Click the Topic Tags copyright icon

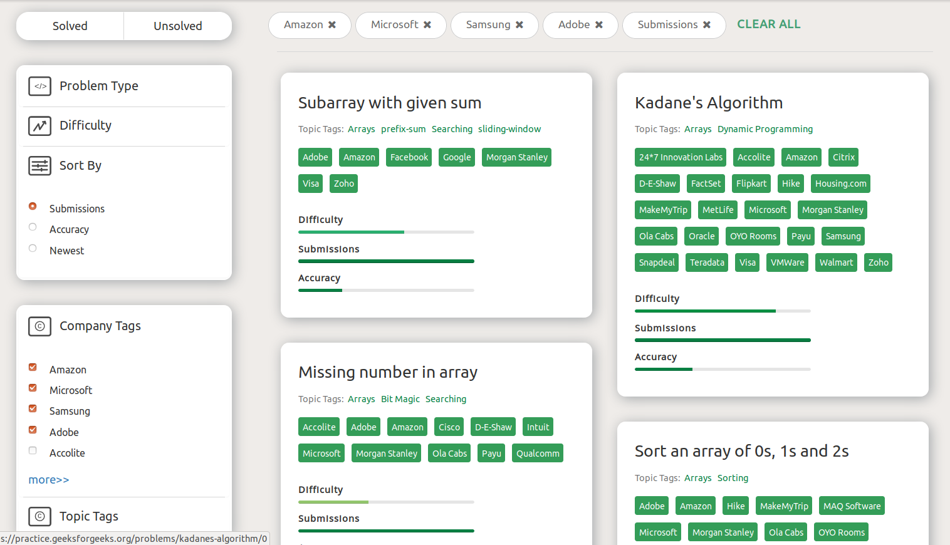[39, 517]
